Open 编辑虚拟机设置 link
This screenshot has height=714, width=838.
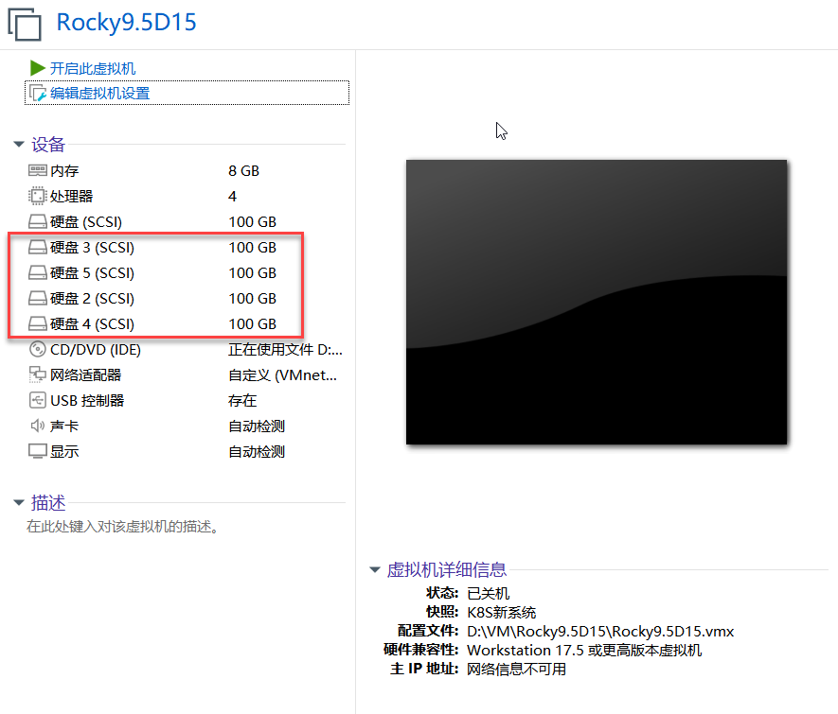point(99,93)
